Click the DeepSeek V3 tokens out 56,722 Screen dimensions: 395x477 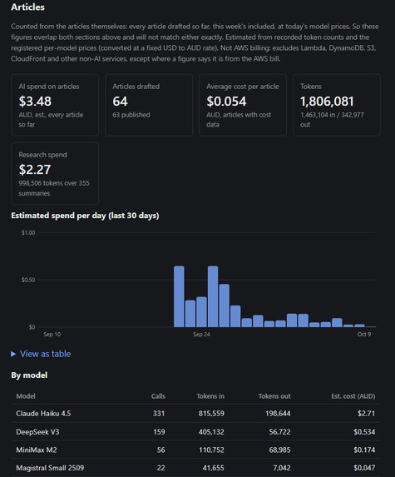coord(280,432)
